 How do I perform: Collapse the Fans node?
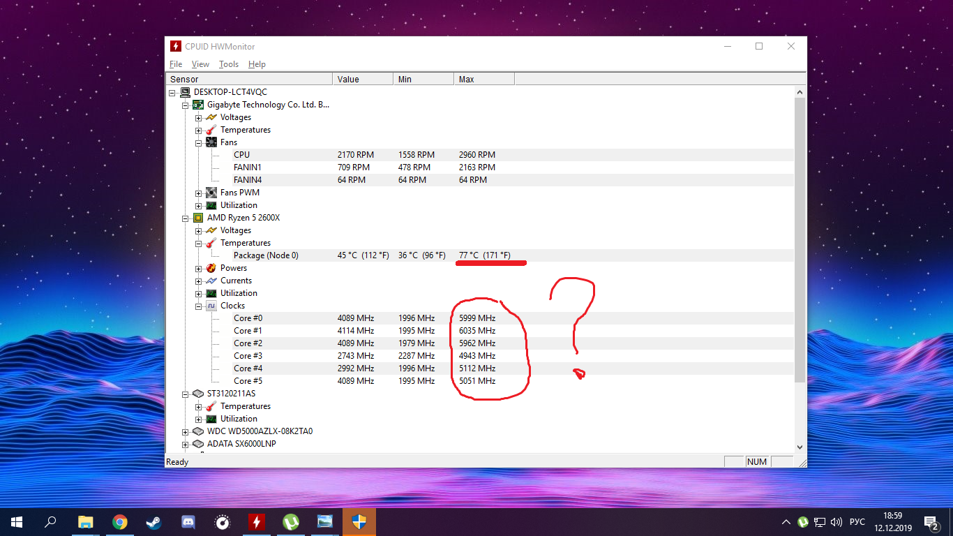tap(199, 142)
